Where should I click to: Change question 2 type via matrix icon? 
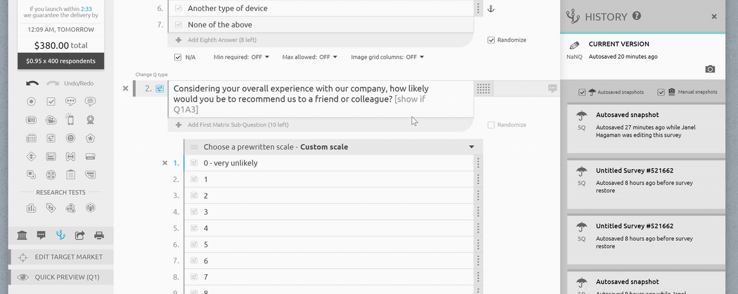(160, 88)
